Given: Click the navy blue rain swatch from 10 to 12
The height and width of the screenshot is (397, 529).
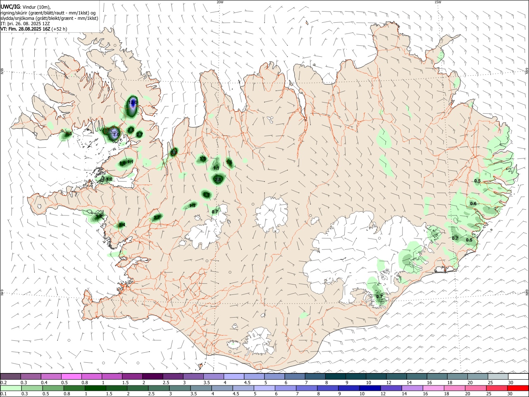Looking at the screenshot, I should 369,388.
